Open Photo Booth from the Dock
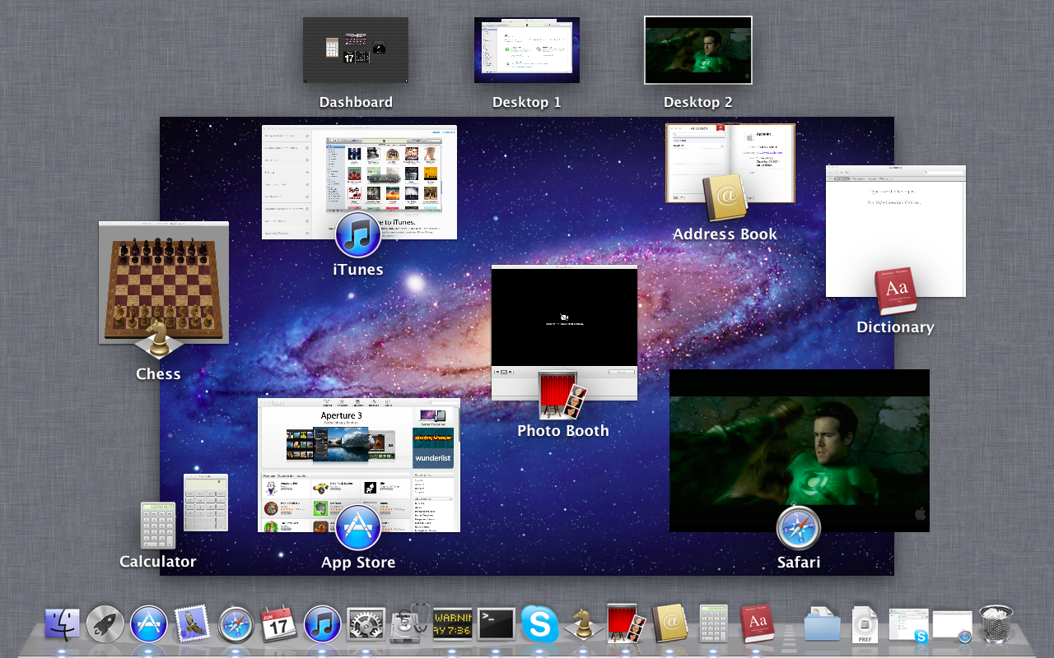 click(622, 623)
